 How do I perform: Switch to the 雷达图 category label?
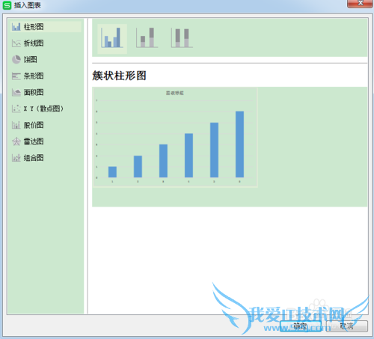(34, 141)
